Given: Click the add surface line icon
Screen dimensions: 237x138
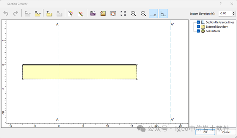Looking at the screenshot, I should (x=27, y=14).
